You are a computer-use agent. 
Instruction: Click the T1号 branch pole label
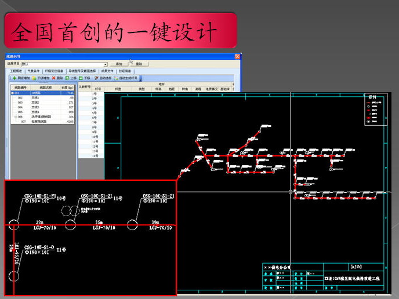click(x=61, y=250)
